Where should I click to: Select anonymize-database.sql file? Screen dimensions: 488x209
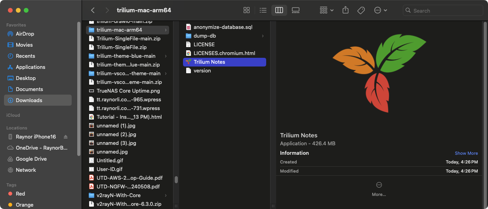(x=225, y=27)
